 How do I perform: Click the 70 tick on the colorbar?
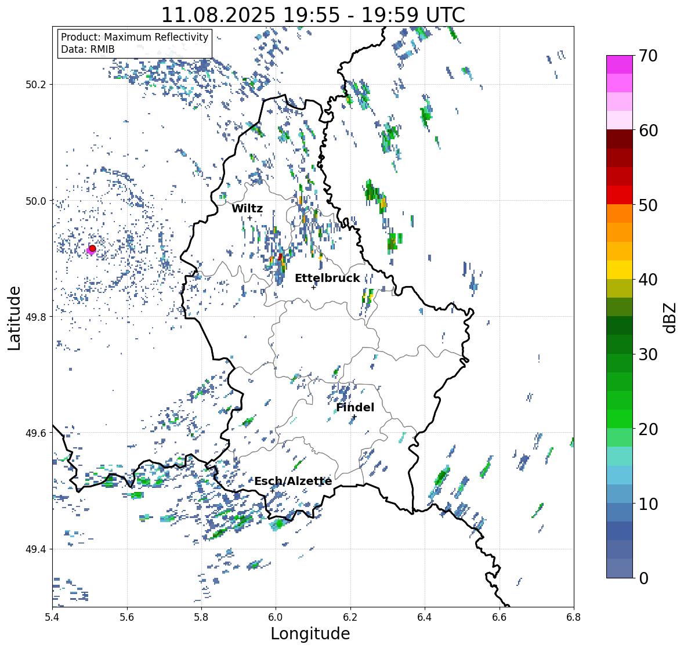click(647, 56)
